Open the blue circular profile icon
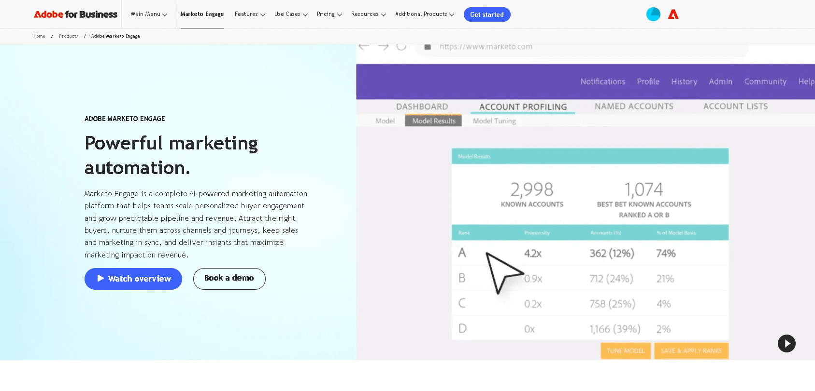The image size is (815, 391). point(653,14)
